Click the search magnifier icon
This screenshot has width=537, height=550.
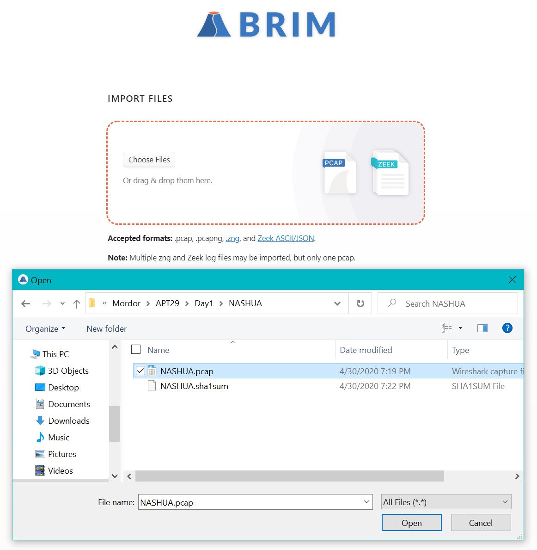click(x=392, y=303)
